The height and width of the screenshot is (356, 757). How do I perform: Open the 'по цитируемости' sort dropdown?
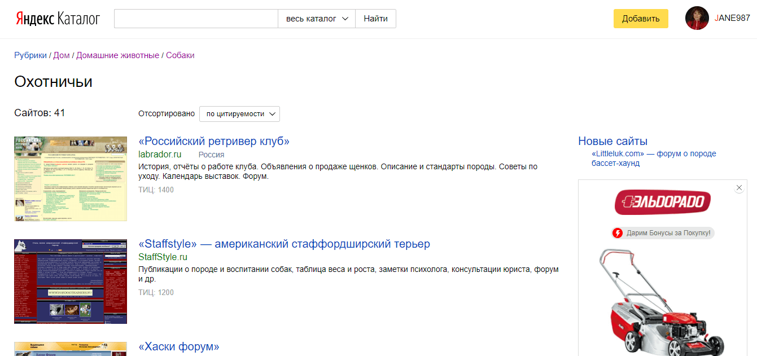pyautogui.click(x=239, y=113)
